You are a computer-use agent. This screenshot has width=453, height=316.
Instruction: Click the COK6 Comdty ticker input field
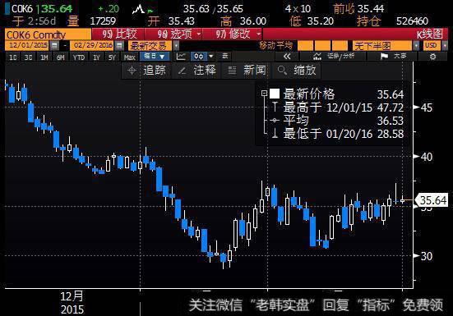[x=48, y=34]
